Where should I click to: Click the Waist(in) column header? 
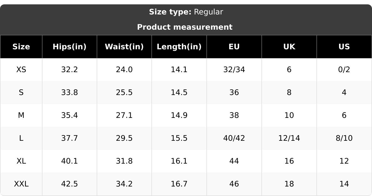pos(124,47)
